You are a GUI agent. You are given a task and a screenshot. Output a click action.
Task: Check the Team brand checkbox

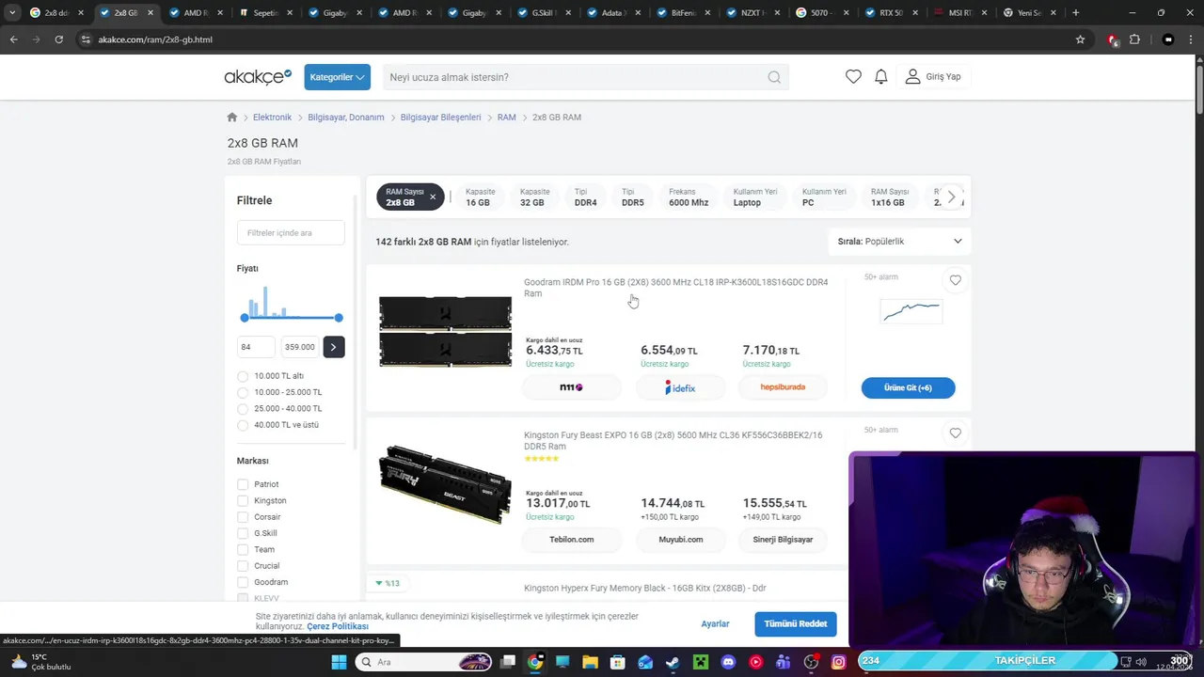[x=243, y=550]
